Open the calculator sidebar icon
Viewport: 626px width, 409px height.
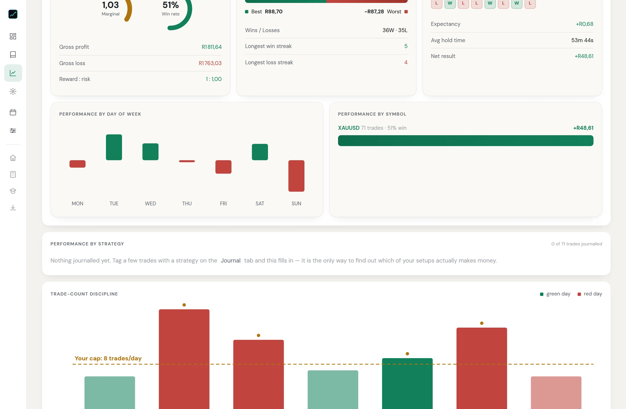click(13, 174)
